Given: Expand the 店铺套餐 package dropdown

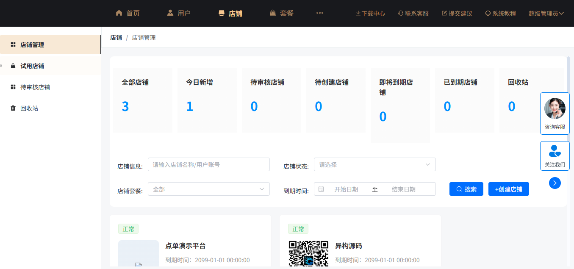Looking at the screenshot, I should pyautogui.click(x=208, y=189).
